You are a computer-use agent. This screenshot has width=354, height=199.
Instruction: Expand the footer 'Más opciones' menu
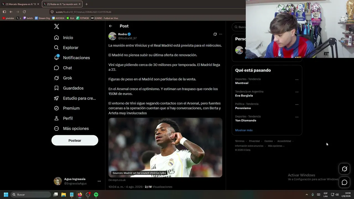pyautogui.click(x=276, y=146)
